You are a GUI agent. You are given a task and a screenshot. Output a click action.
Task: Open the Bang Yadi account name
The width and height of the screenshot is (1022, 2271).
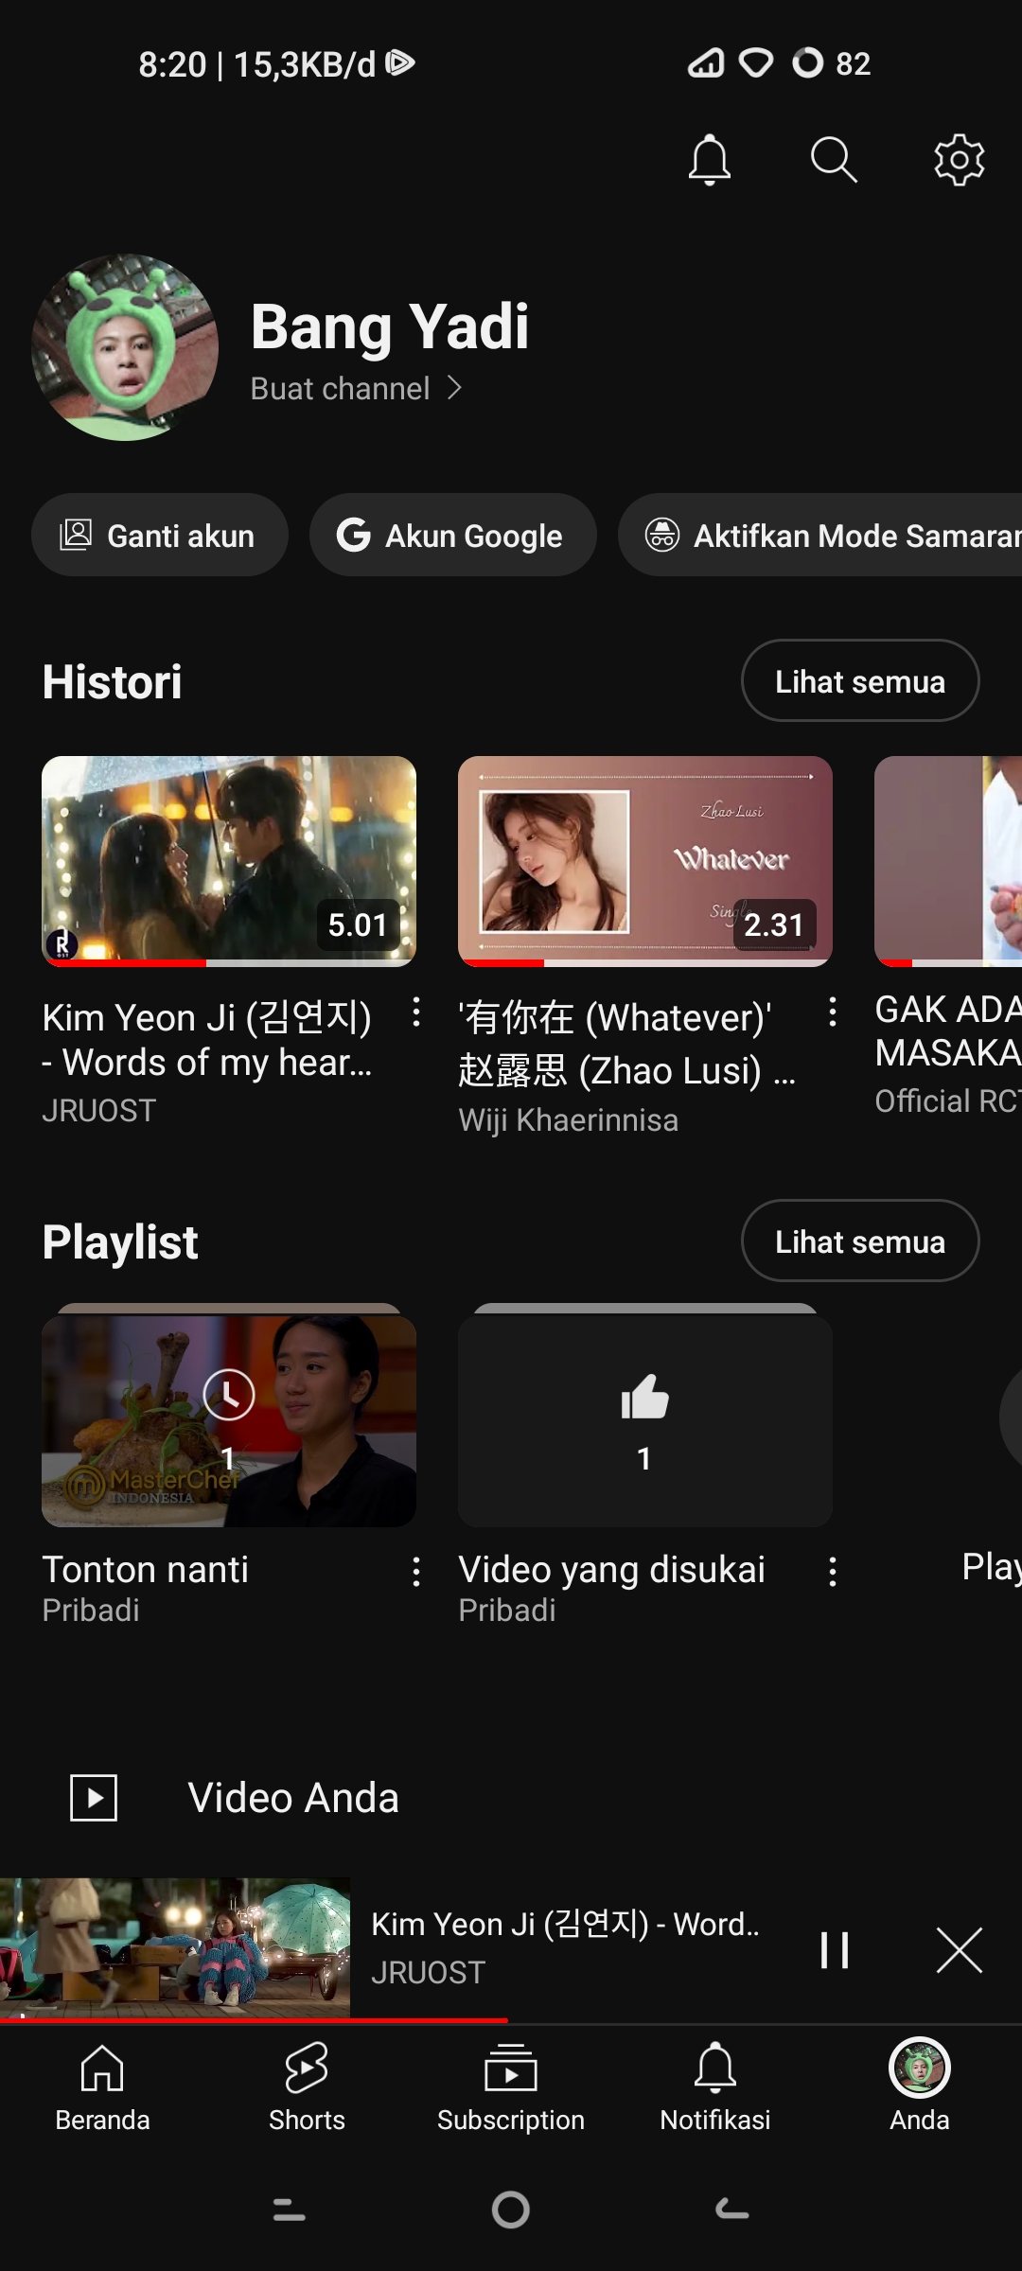390,326
